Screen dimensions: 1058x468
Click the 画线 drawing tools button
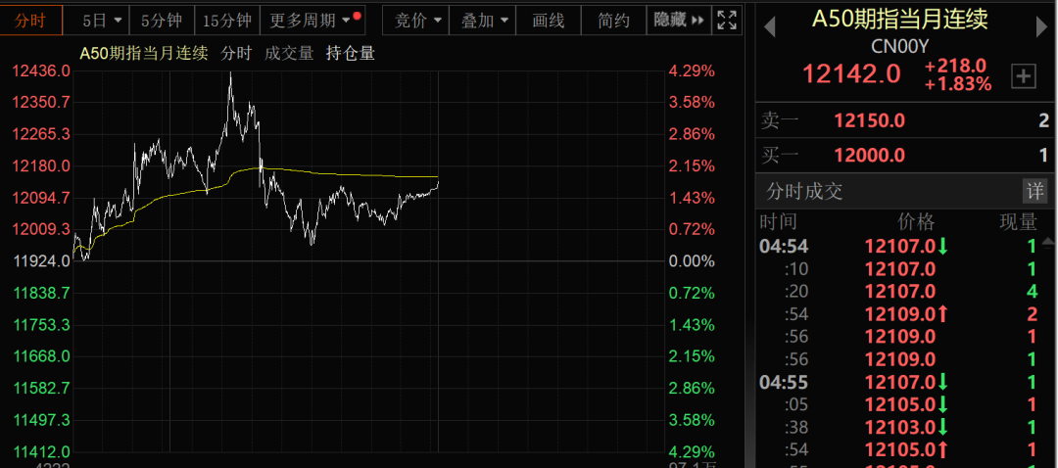tap(549, 20)
